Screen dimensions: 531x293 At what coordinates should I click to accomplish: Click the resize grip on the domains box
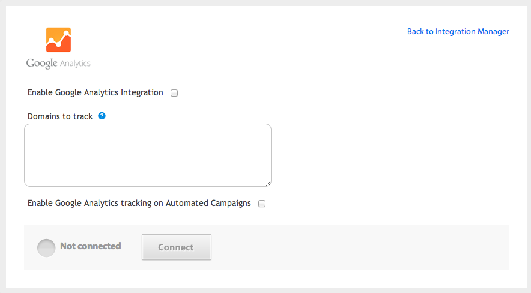[268, 183]
